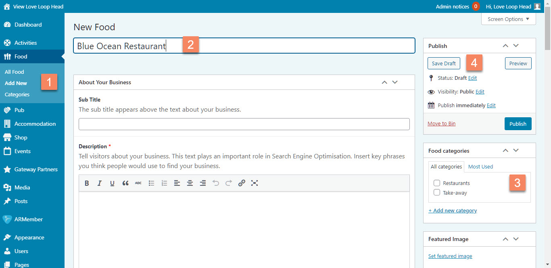The image size is (551, 268).
Task: Collapse the About Your Business panel
Action: point(384,82)
